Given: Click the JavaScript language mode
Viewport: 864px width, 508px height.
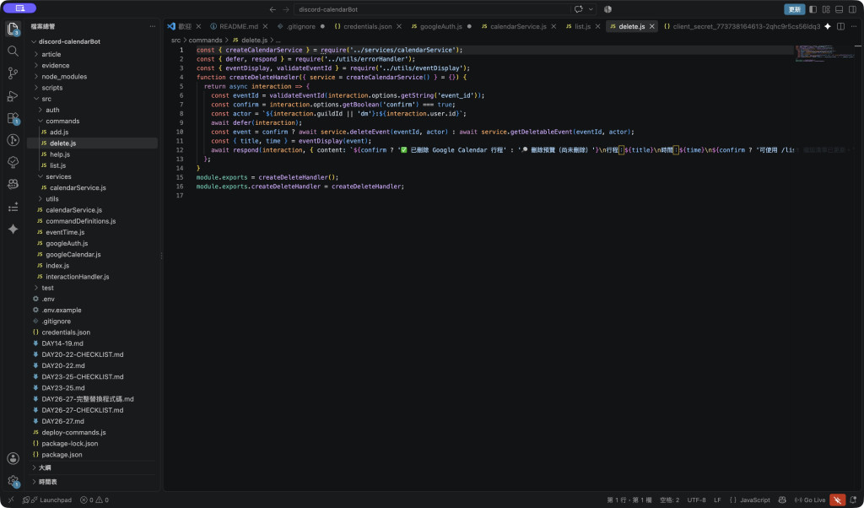Looking at the screenshot, I should click(755, 500).
